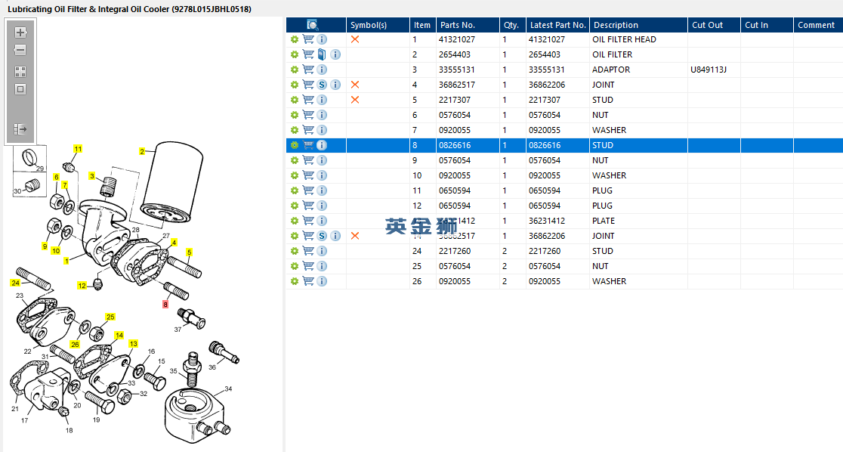The width and height of the screenshot is (843, 452).
Task: Select callout 2 on the oil filter drawing
Action: (x=142, y=151)
